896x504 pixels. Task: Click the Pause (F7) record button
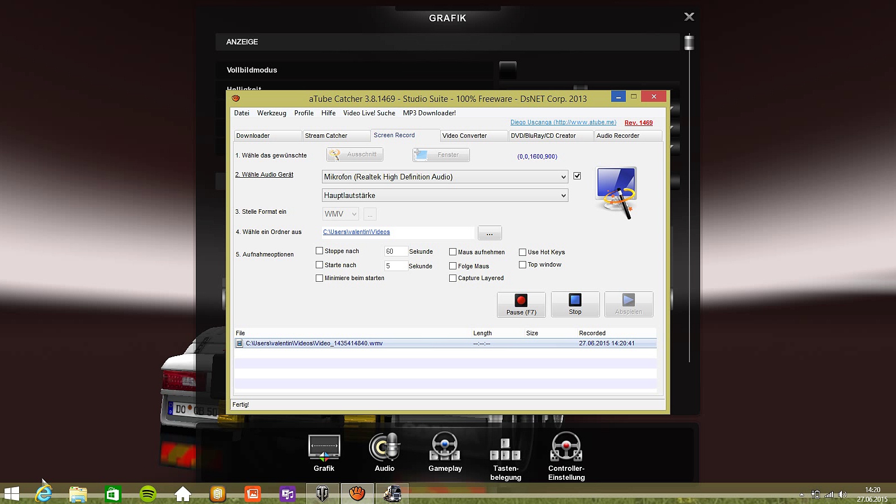[521, 304]
